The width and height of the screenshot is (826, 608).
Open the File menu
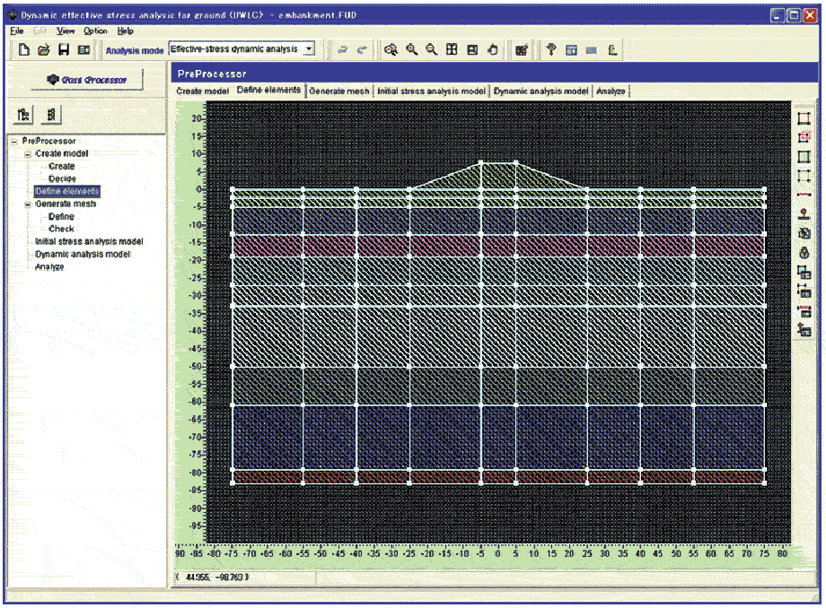click(x=17, y=31)
